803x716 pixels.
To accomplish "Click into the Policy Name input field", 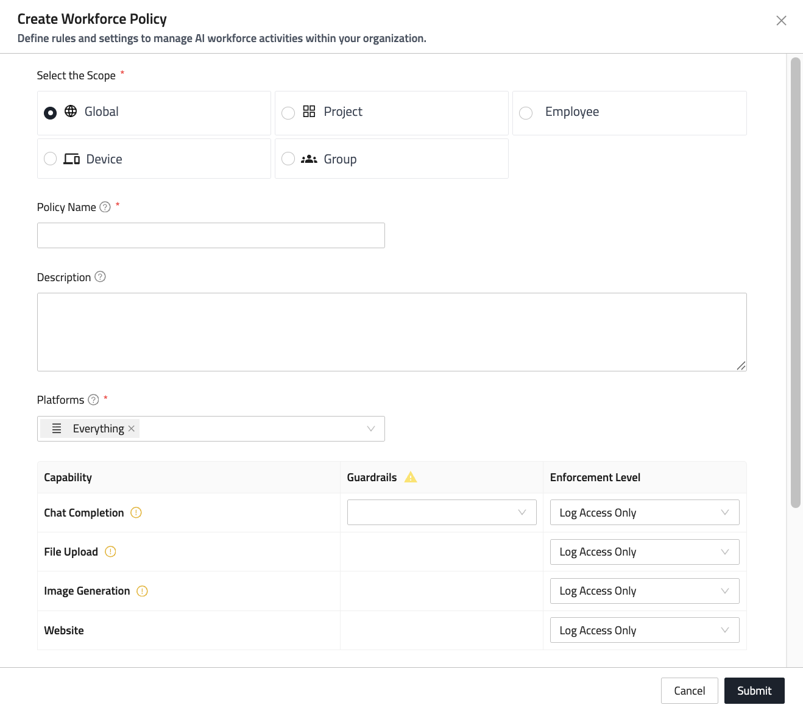I will click(211, 235).
